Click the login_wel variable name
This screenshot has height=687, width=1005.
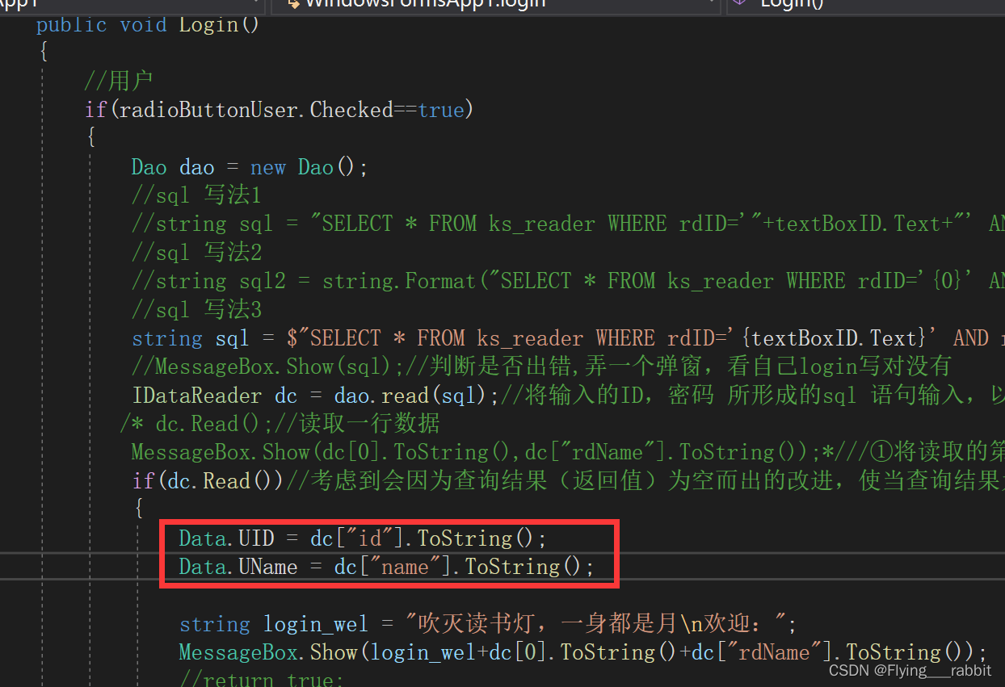click(x=315, y=622)
